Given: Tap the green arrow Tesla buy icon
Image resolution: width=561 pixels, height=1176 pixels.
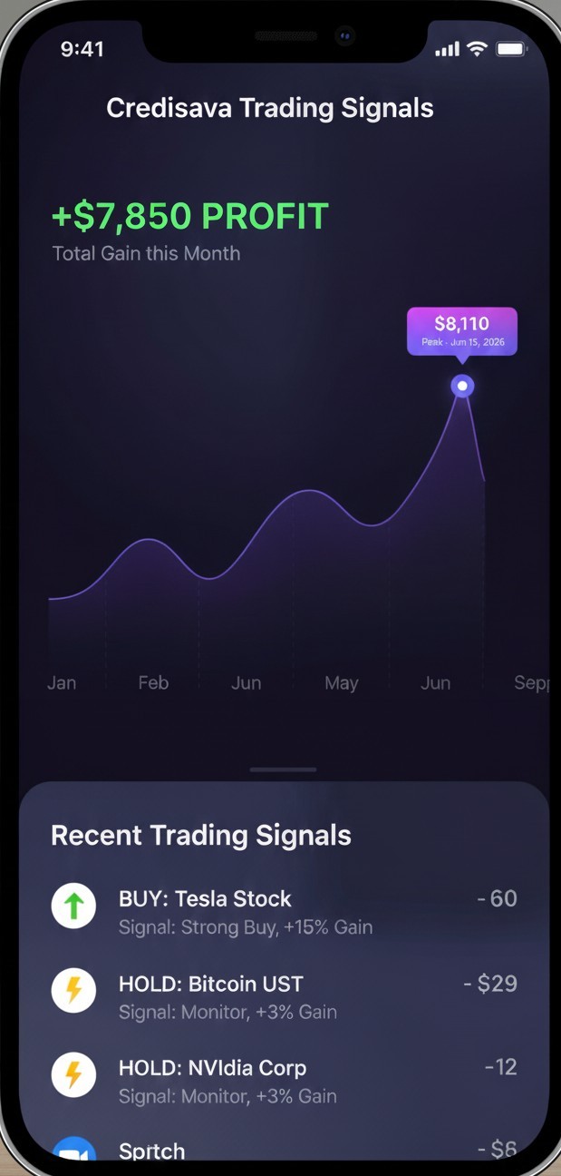Looking at the screenshot, I should [73, 906].
